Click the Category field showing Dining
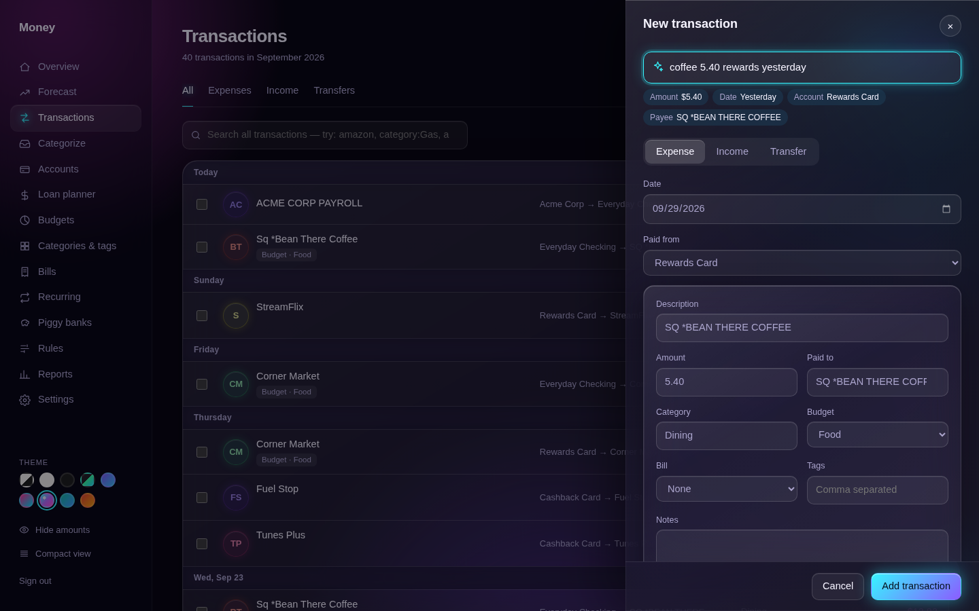 (x=727, y=436)
